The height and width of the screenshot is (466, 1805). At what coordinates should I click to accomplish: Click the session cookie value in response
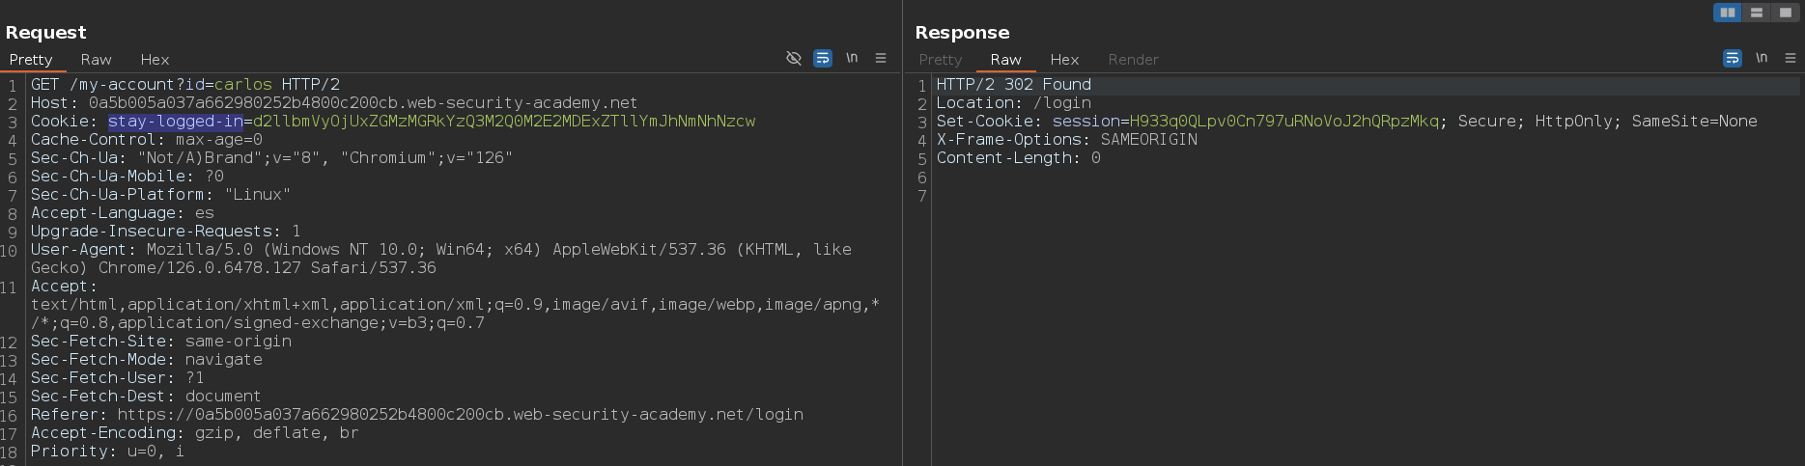[1283, 122]
